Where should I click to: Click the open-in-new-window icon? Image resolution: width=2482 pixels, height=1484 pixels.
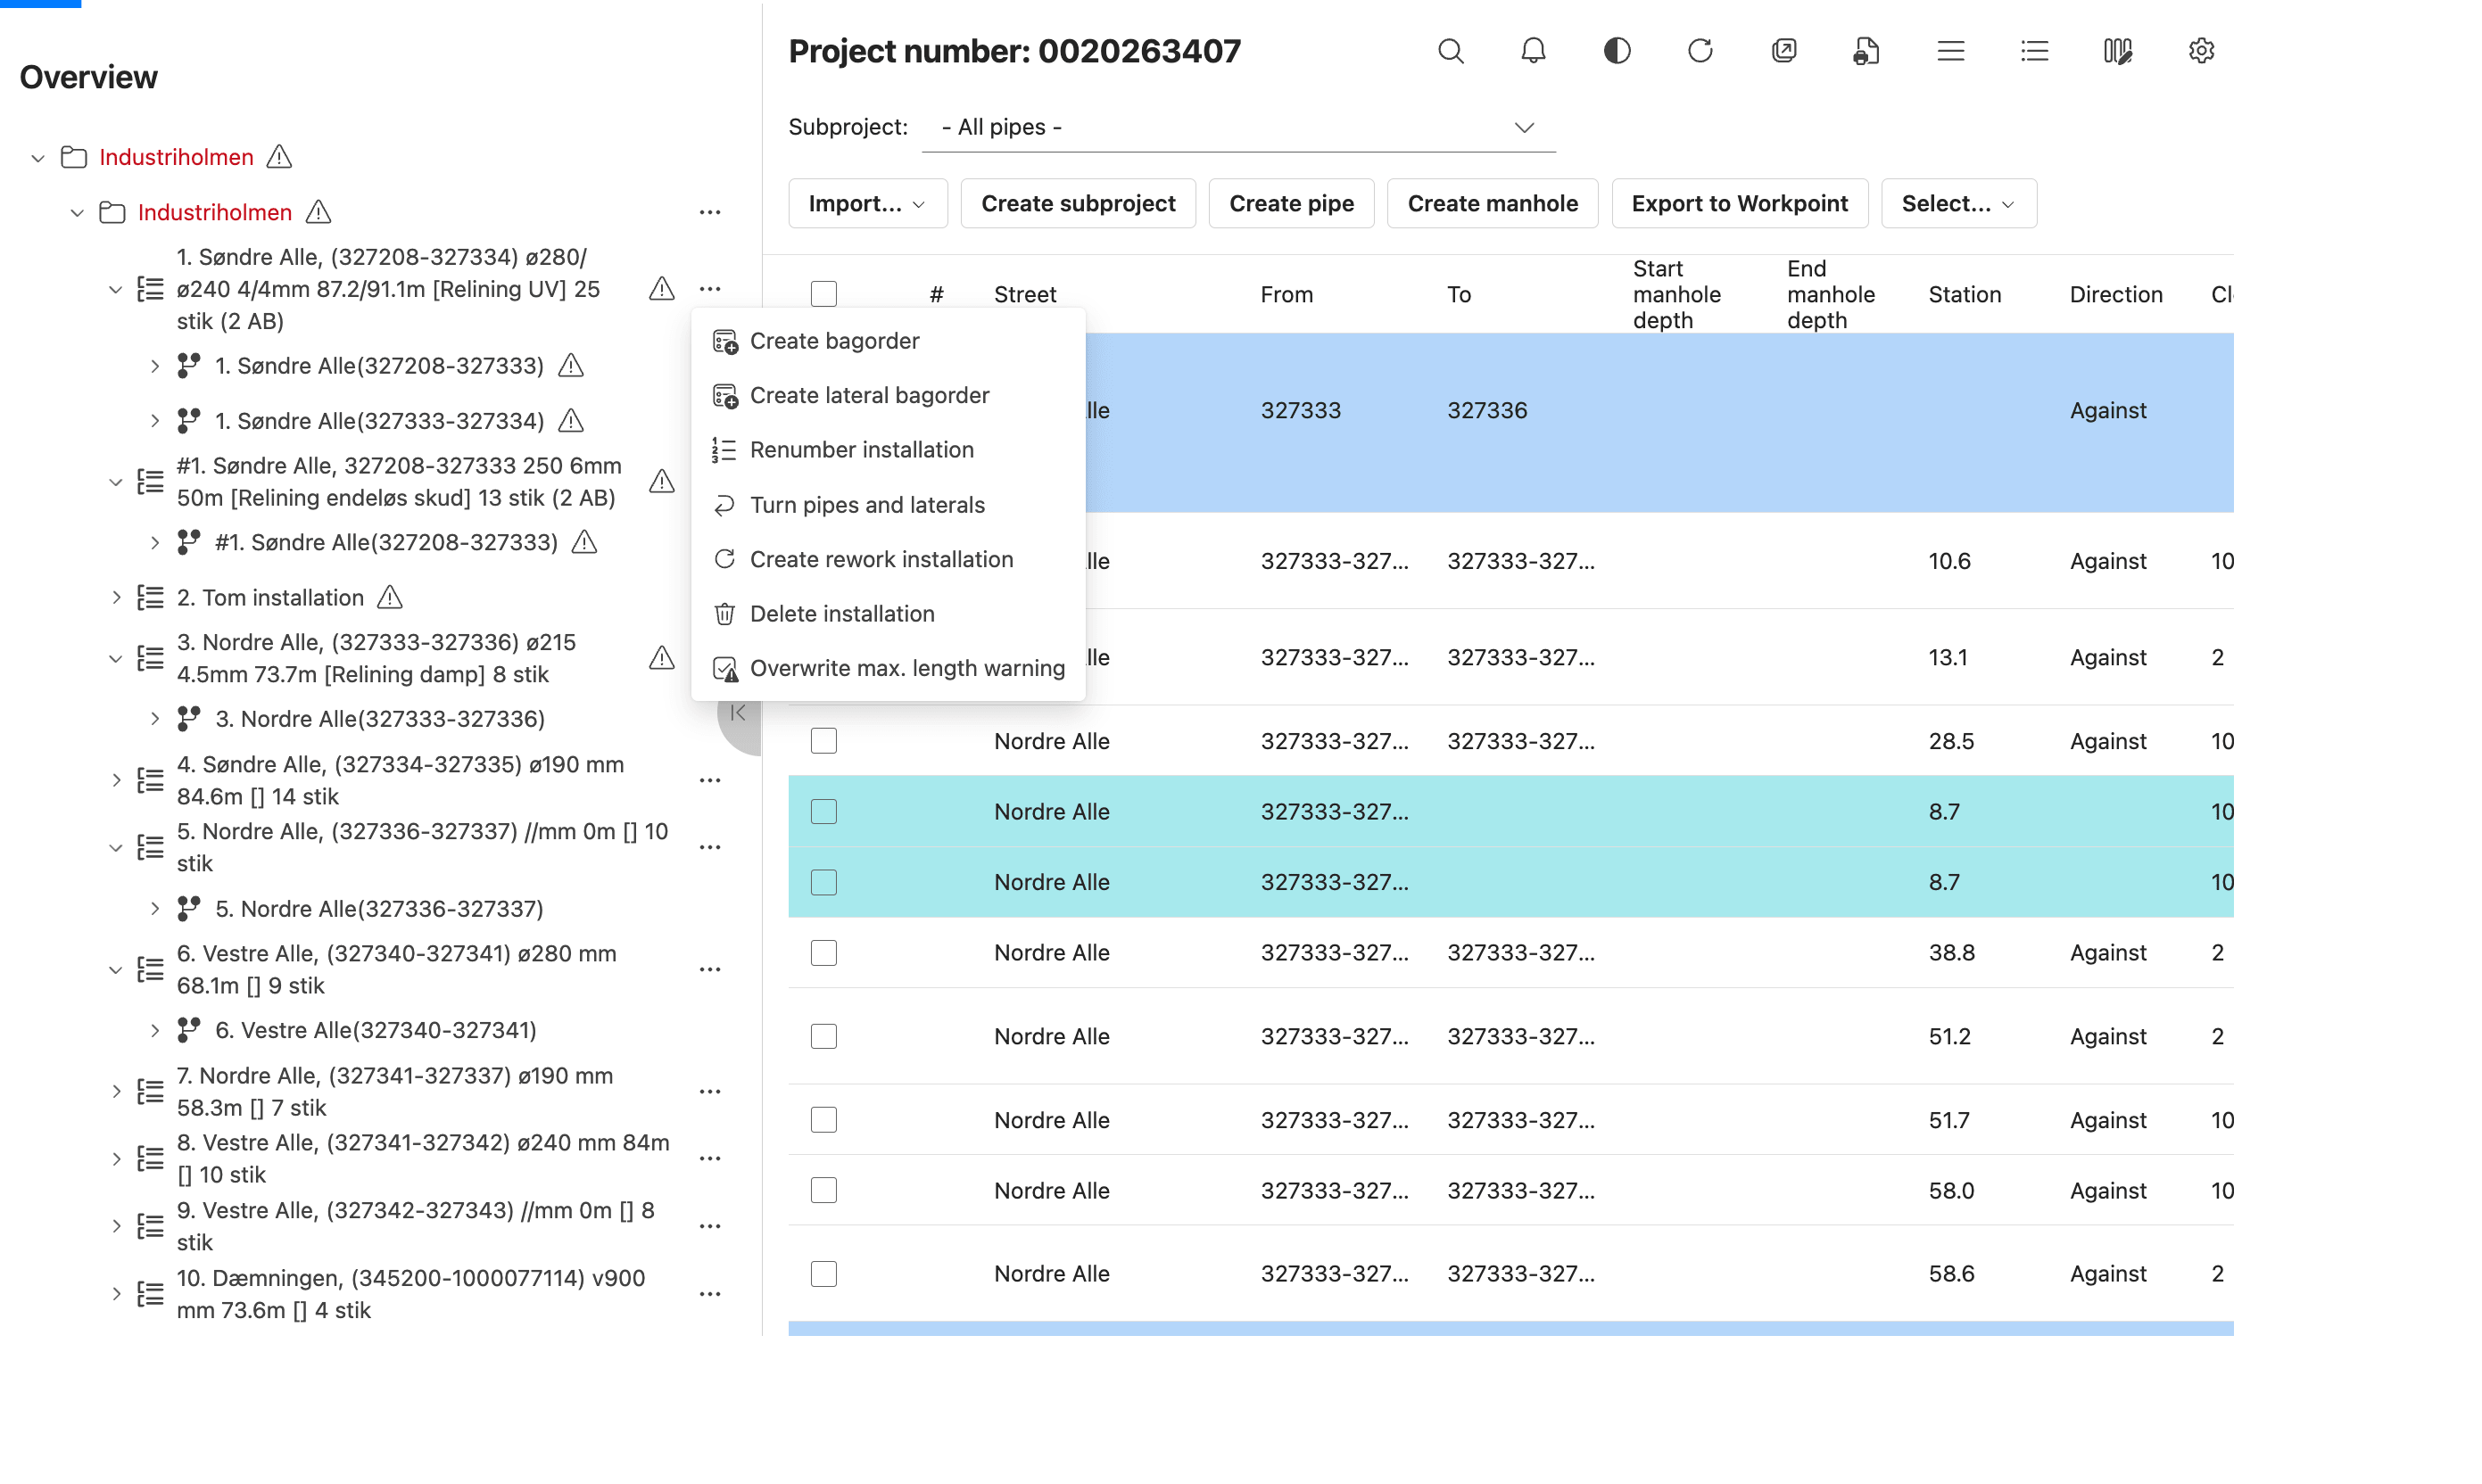(x=1783, y=51)
